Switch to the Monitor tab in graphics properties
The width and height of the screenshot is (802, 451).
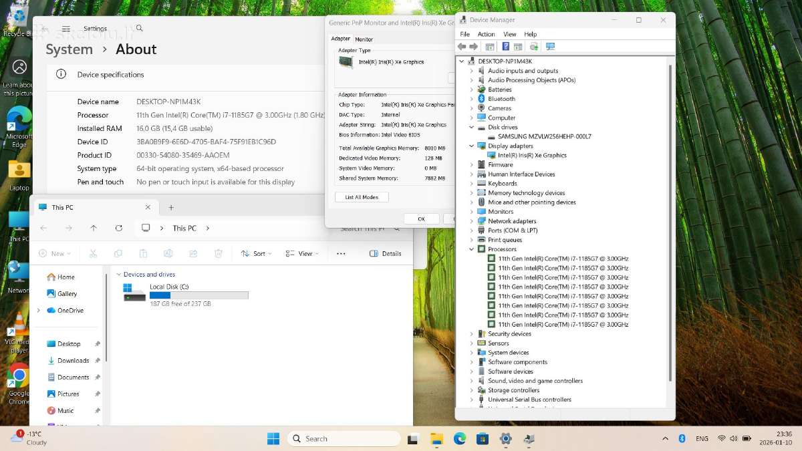coord(364,39)
